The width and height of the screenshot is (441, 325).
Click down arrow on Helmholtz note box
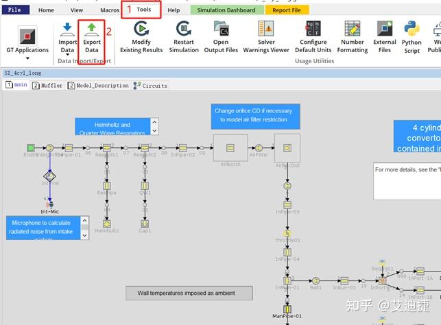tap(154, 131)
